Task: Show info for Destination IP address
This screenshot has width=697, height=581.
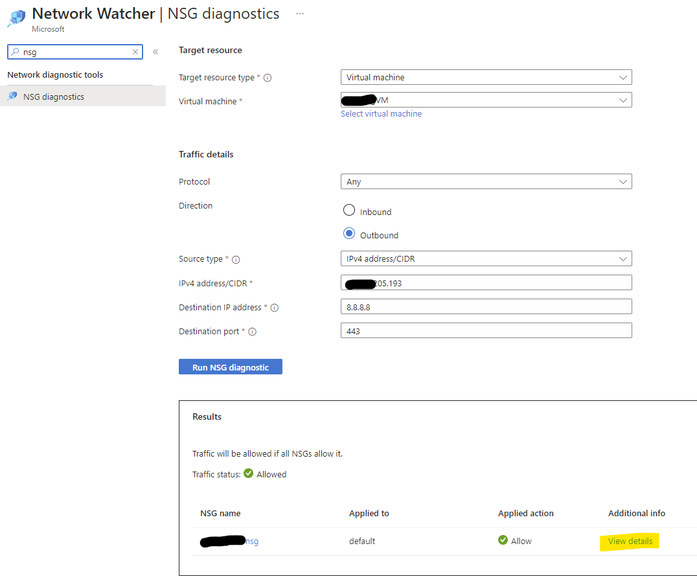Action: click(275, 308)
